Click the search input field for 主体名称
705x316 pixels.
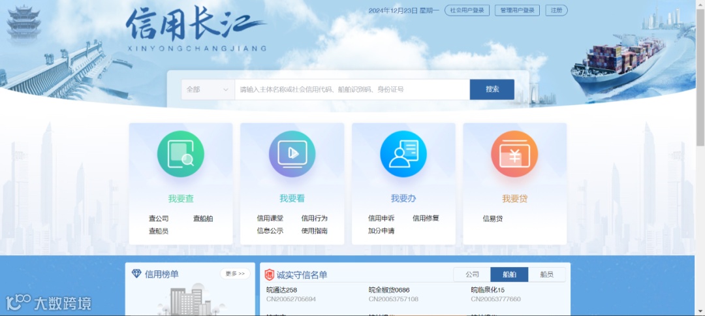(x=352, y=89)
